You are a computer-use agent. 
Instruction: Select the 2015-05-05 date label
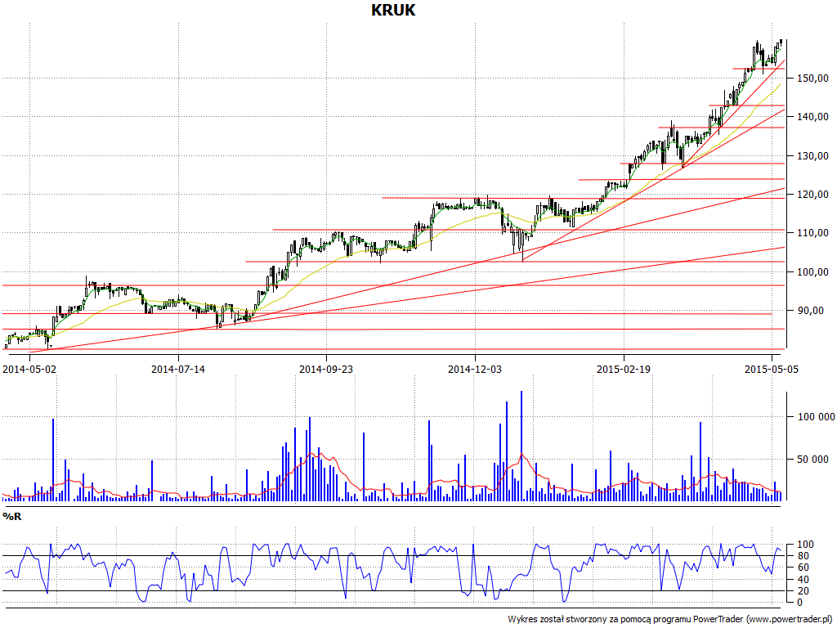pyautogui.click(x=772, y=369)
